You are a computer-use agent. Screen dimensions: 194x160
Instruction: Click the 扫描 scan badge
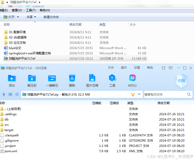(181, 81)
